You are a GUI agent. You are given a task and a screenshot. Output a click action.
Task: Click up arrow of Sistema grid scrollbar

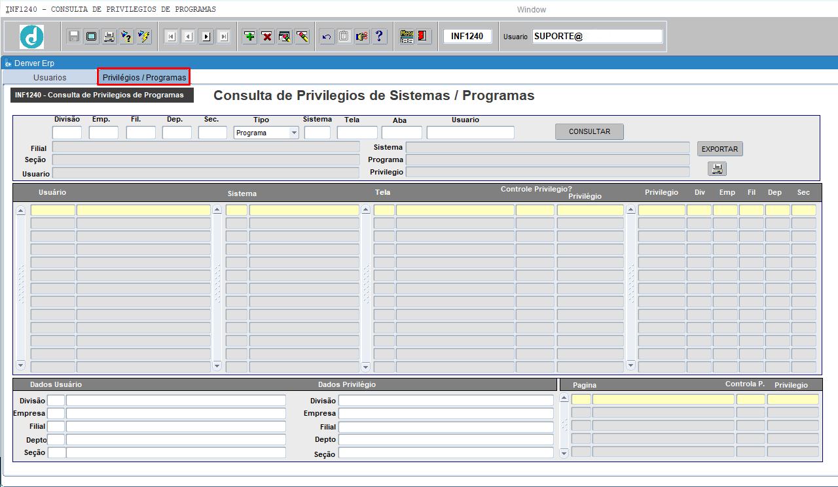217,210
